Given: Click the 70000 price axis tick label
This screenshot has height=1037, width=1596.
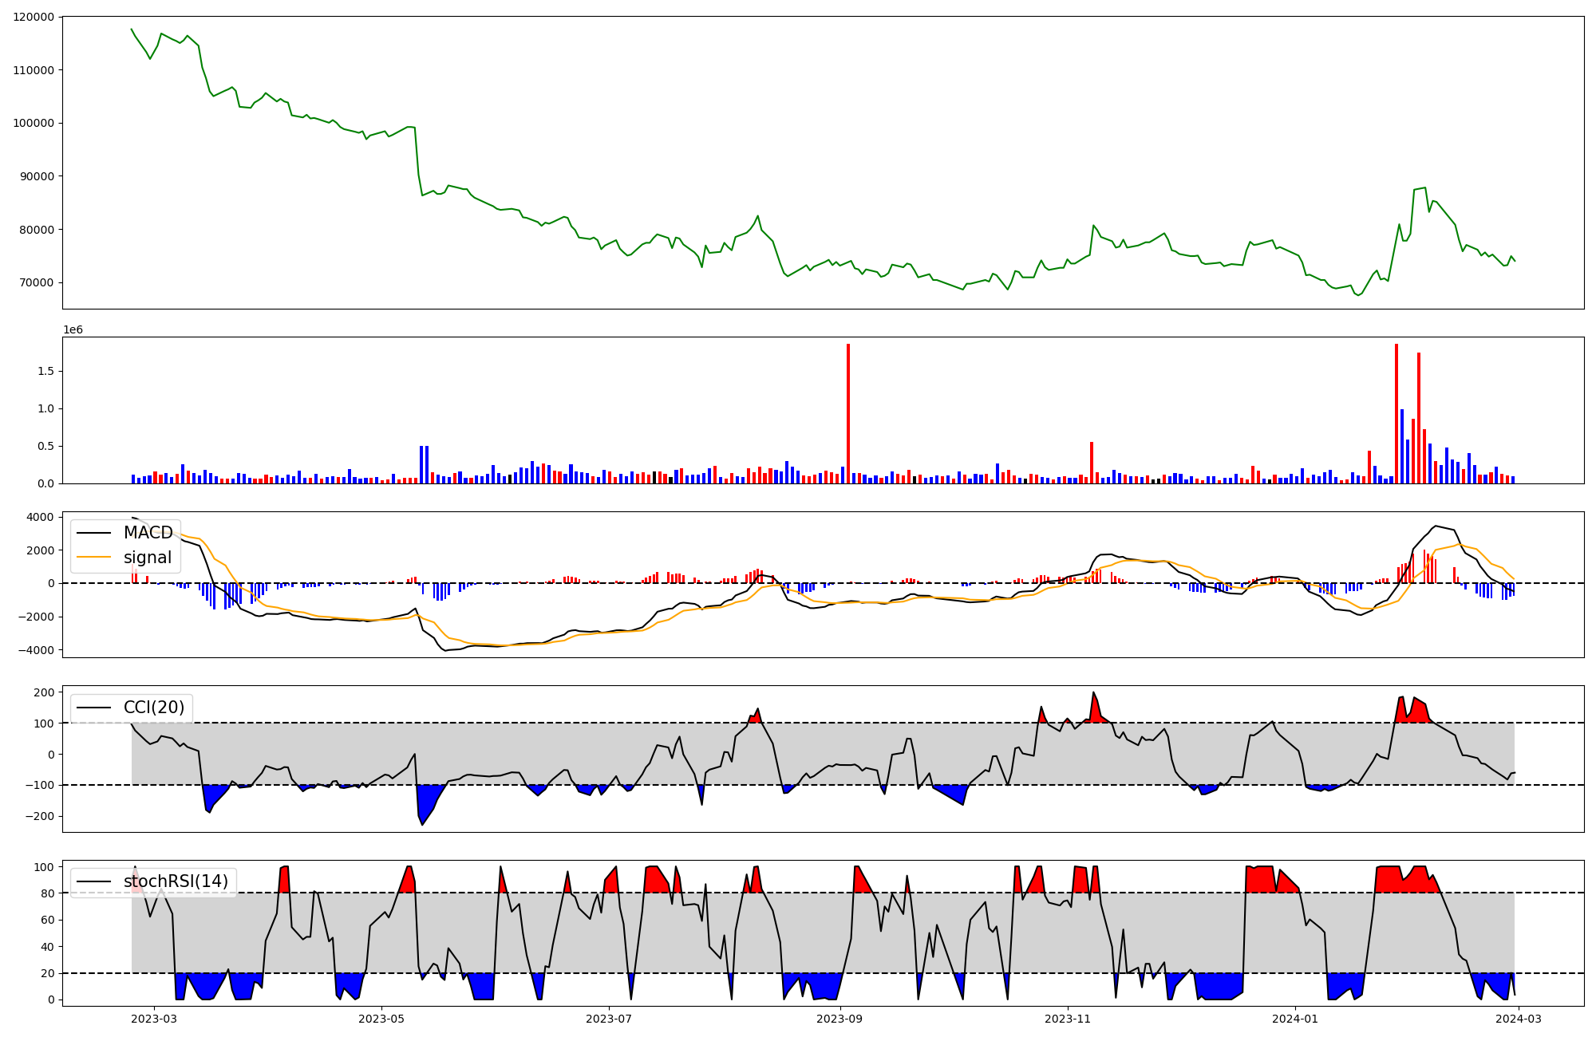Looking at the screenshot, I should 38,282.
